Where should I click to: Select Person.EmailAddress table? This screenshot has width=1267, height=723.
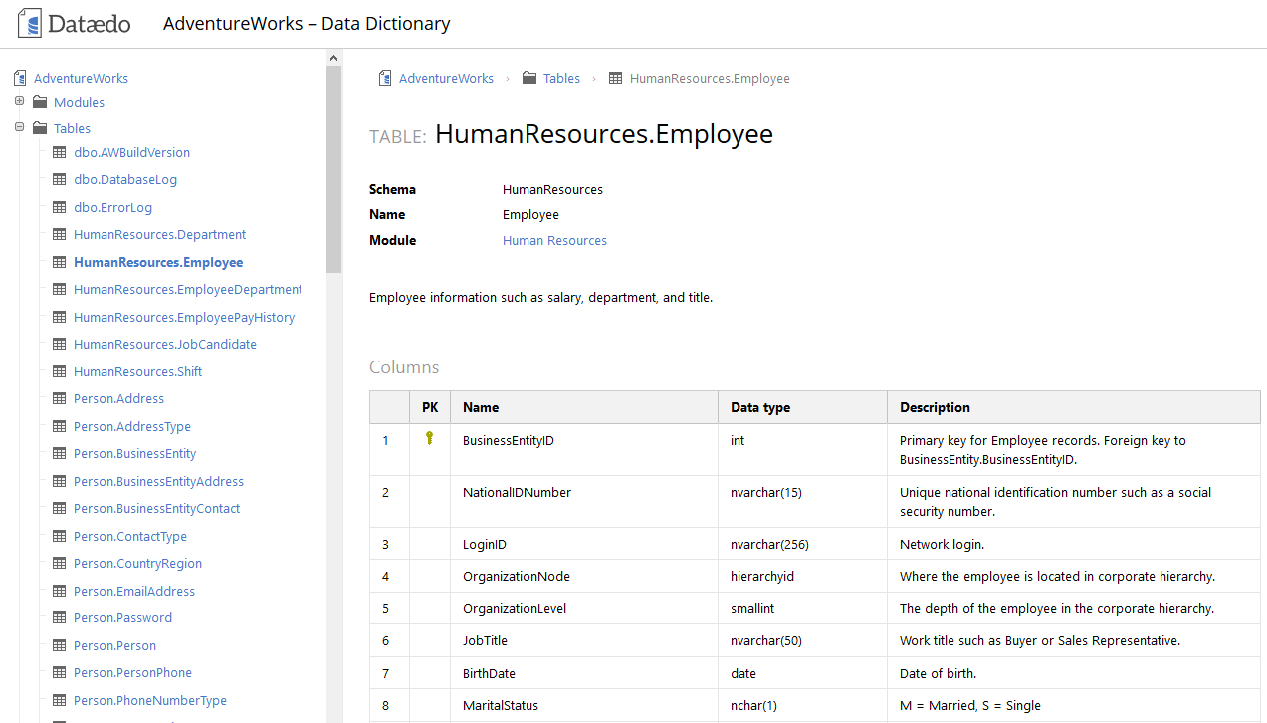coord(134,591)
